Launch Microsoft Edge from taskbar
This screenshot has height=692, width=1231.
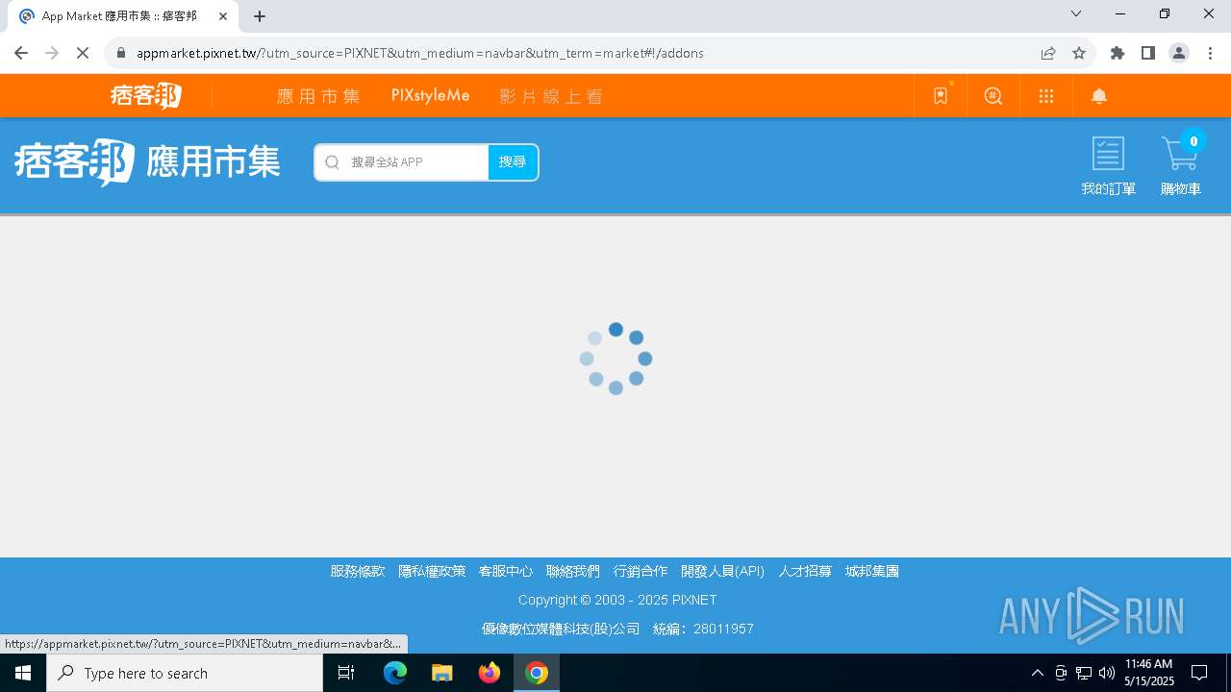395,673
